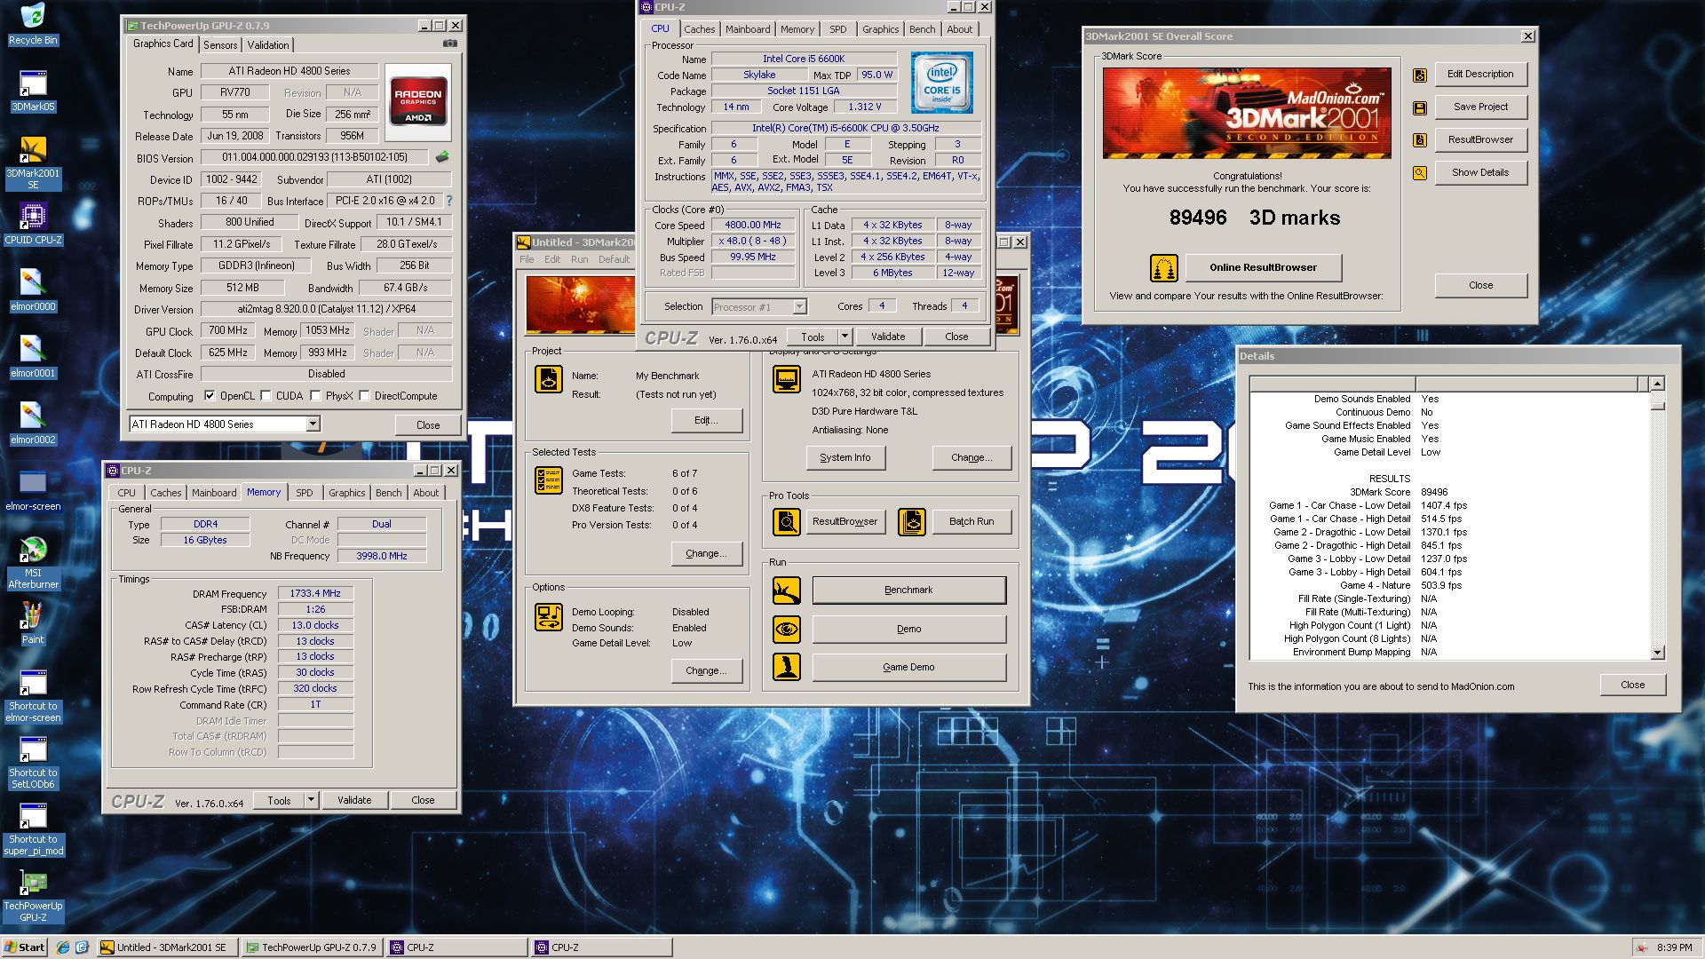1705x959 pixels.
Task: Click the Intel Core i5 6600K name field
Action: [804, 59]
